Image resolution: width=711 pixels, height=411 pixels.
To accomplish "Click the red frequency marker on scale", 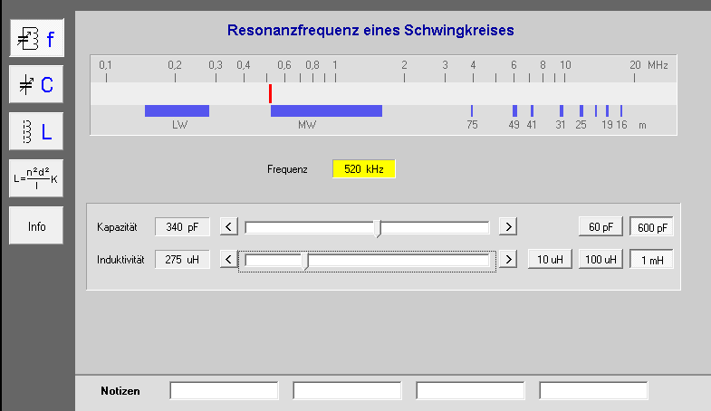I will click(270, 93).
